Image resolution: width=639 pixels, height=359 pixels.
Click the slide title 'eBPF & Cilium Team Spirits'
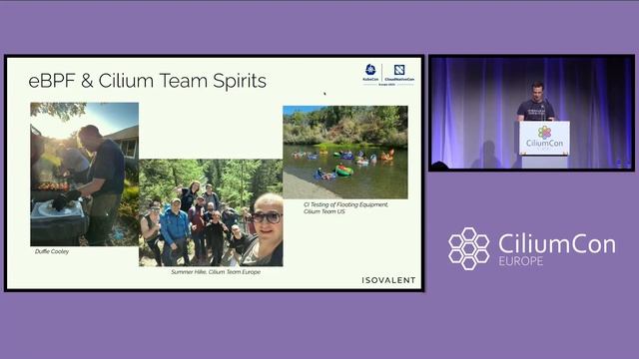pyautogui.click(x=147, y=81)
